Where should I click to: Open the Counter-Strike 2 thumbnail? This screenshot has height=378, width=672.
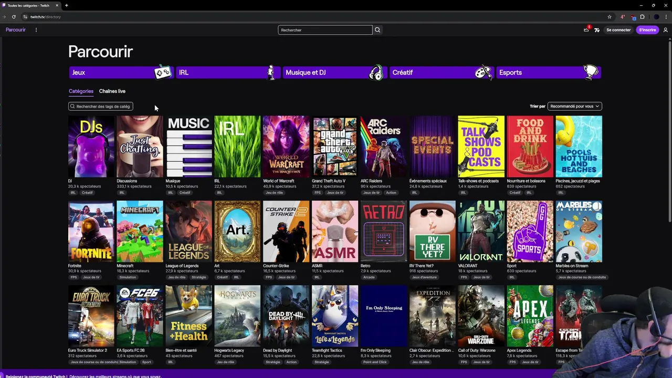[286, 232]
